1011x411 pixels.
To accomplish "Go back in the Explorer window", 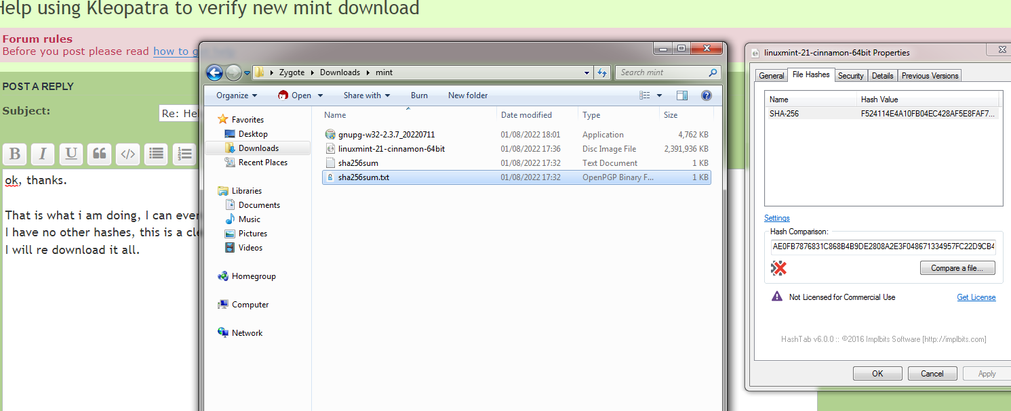I will pos(214,72).
